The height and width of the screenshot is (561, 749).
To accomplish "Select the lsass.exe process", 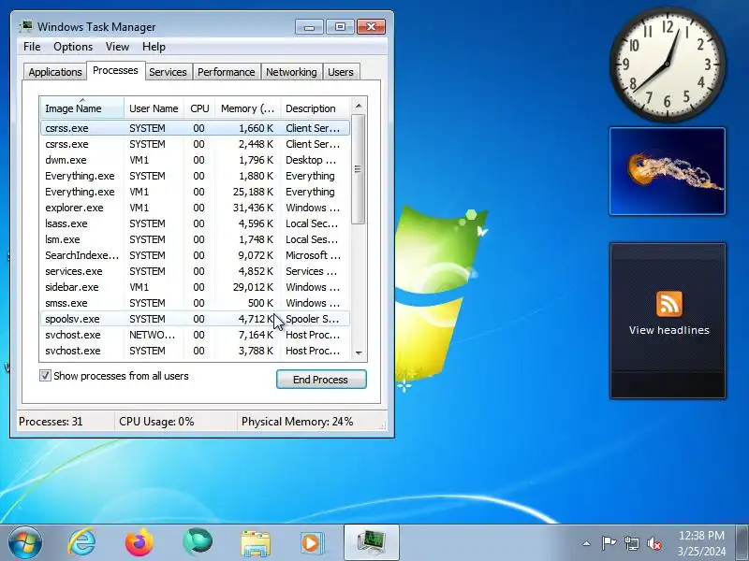I will (x=195, y=223).
